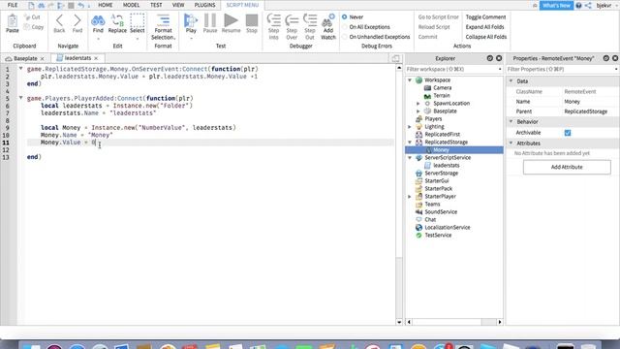Navigate Back in the script
The image size is (620, 349).
tap(59, 23)
